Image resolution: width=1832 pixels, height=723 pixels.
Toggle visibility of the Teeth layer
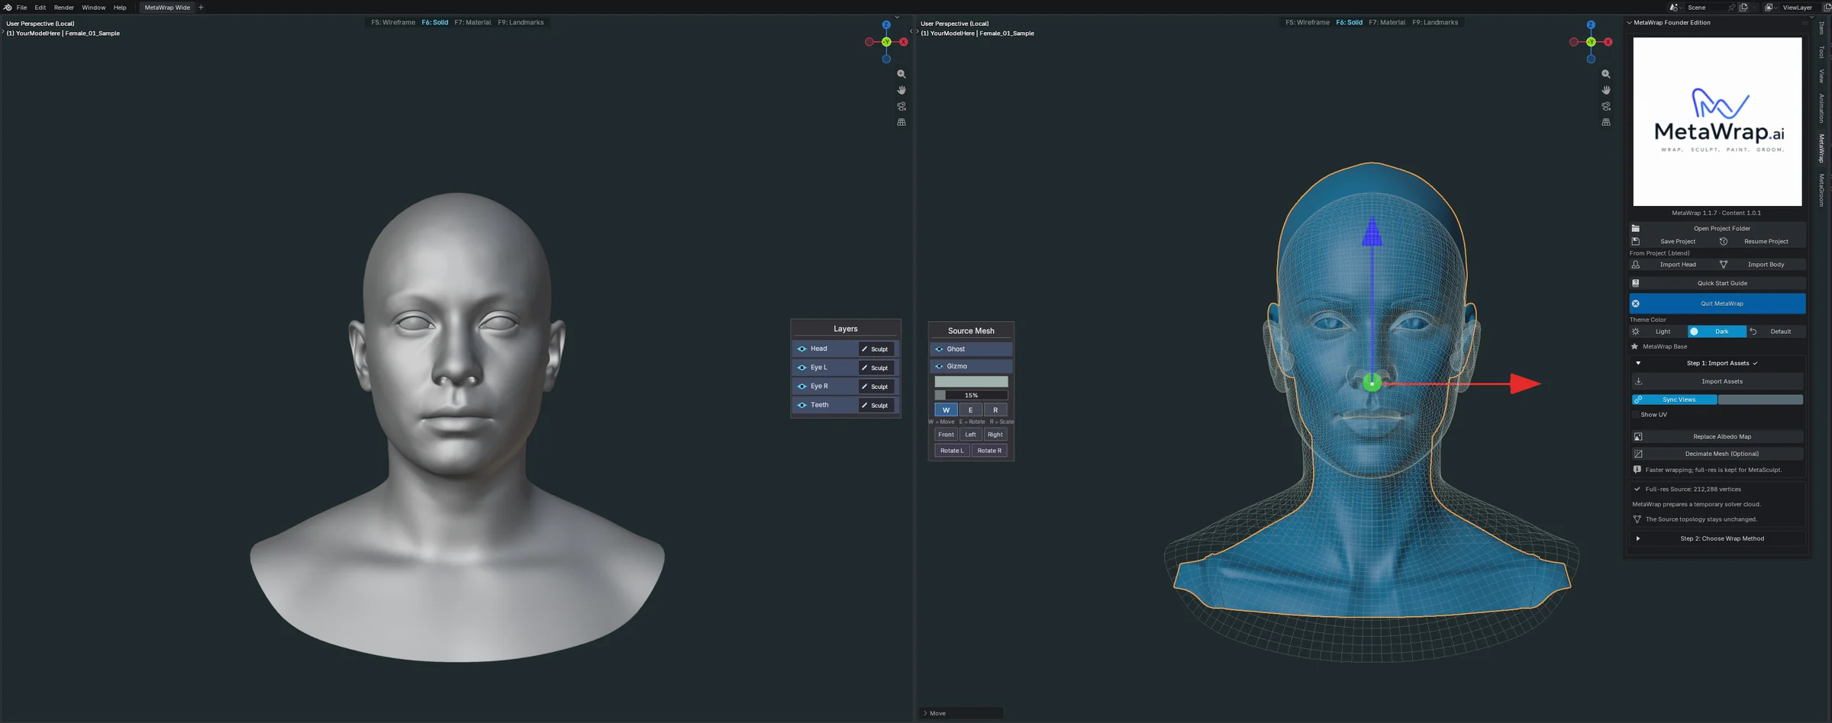click(802, 405)
